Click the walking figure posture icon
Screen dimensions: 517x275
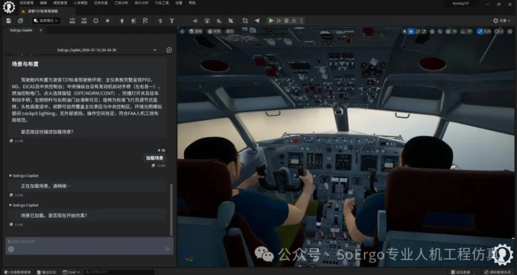coord(160,21)
